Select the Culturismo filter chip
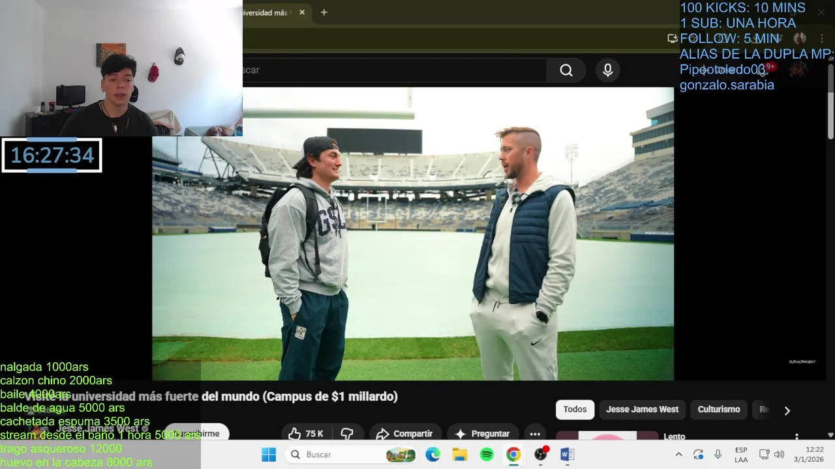The image size is (835, 469). [x=719, y=410]
